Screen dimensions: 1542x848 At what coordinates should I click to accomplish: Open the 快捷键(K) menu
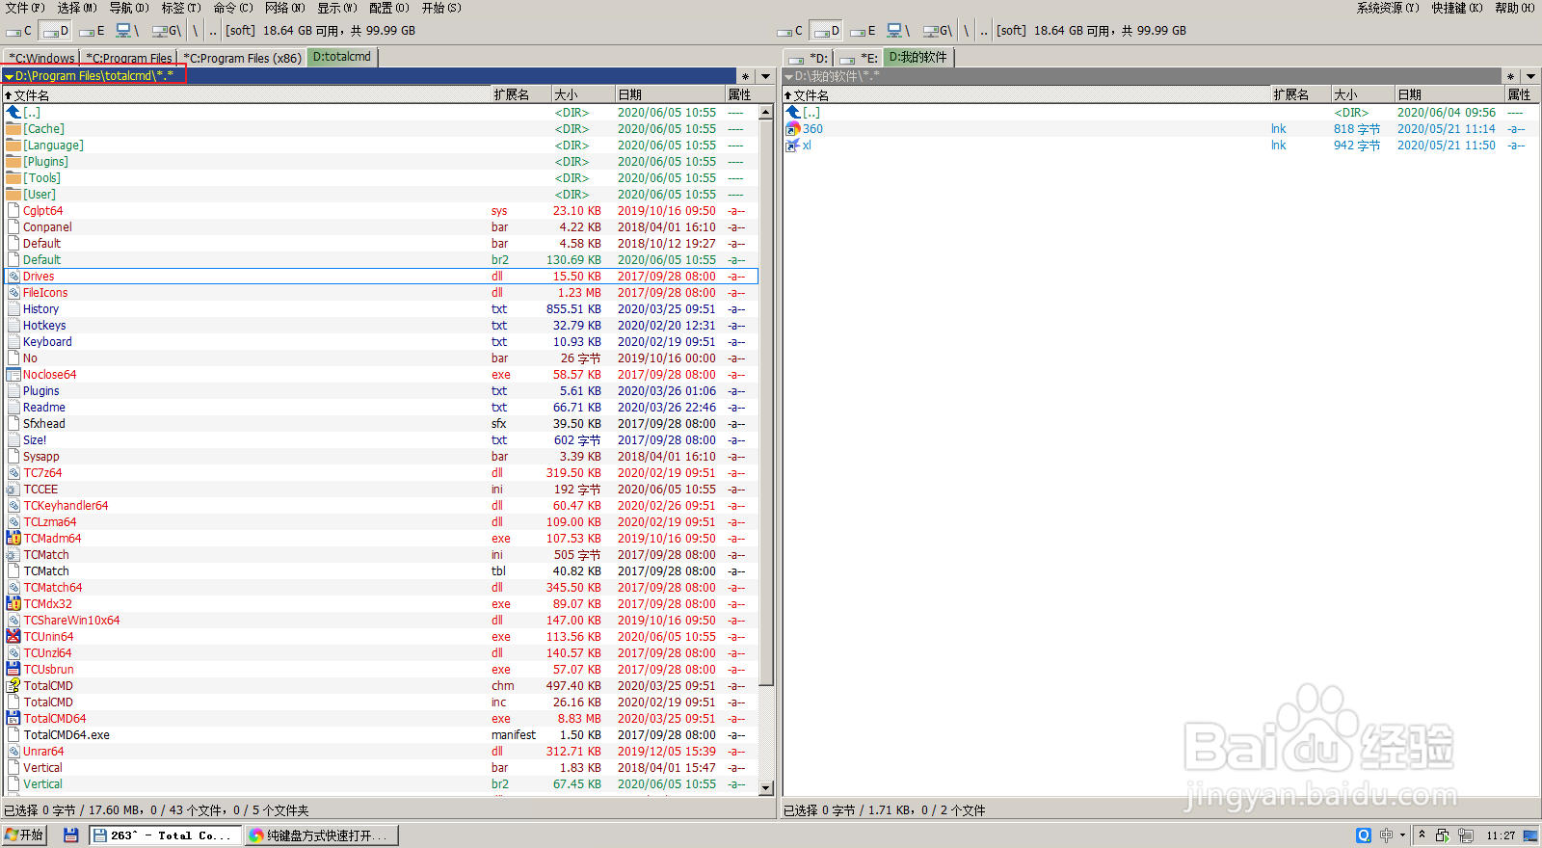pos(1457,8)
